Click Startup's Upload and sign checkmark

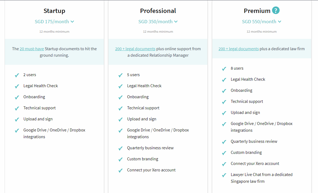point(17,120)
